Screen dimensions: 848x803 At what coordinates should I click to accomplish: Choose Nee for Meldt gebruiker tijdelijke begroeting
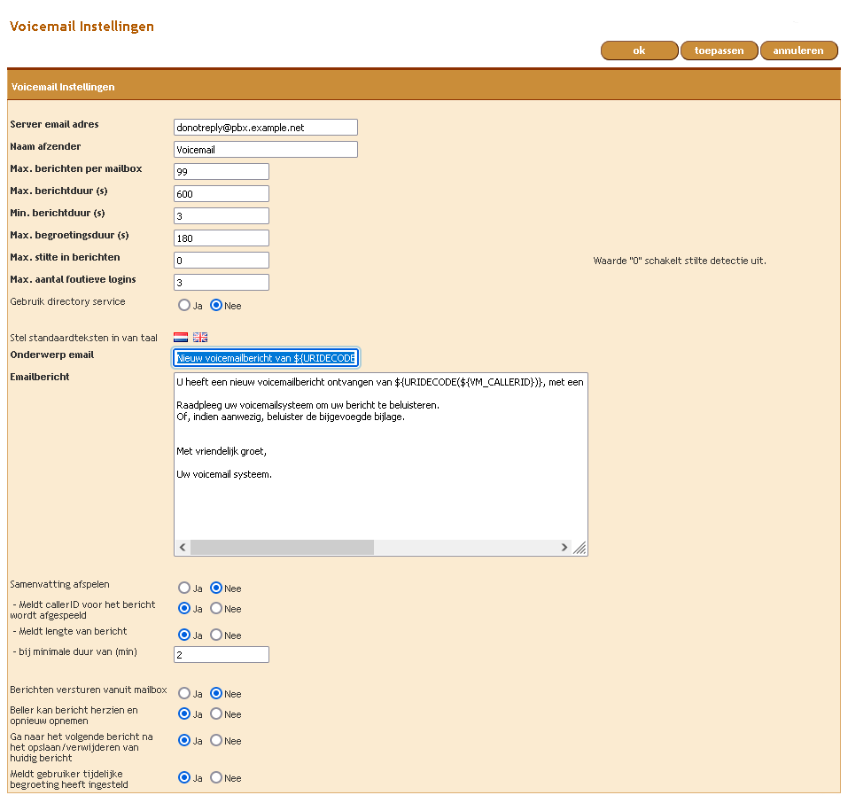(216, 777)
